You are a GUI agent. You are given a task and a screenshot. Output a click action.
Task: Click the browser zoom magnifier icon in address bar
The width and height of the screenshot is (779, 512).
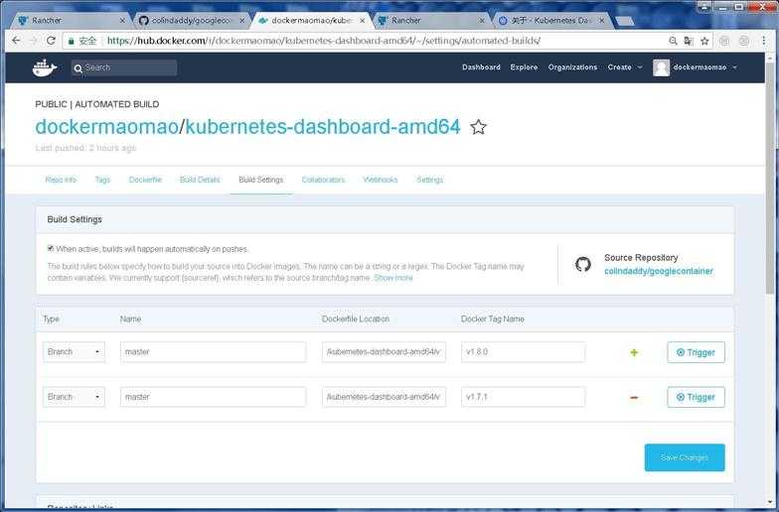pyautogui.click(x=673, y=41)
